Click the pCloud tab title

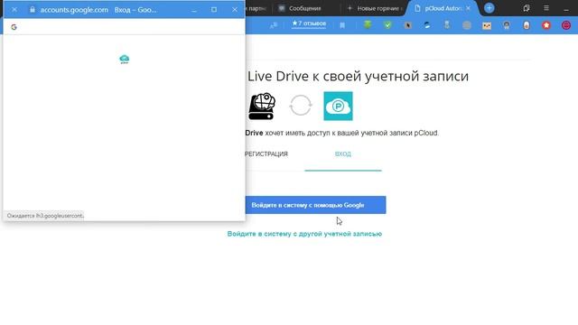pyautogui.click(x=443, y=8)
